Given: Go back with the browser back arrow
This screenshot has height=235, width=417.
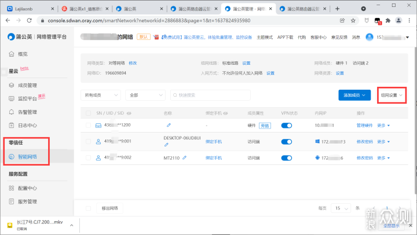Looking at the screenshot, I should pos(8,20).
